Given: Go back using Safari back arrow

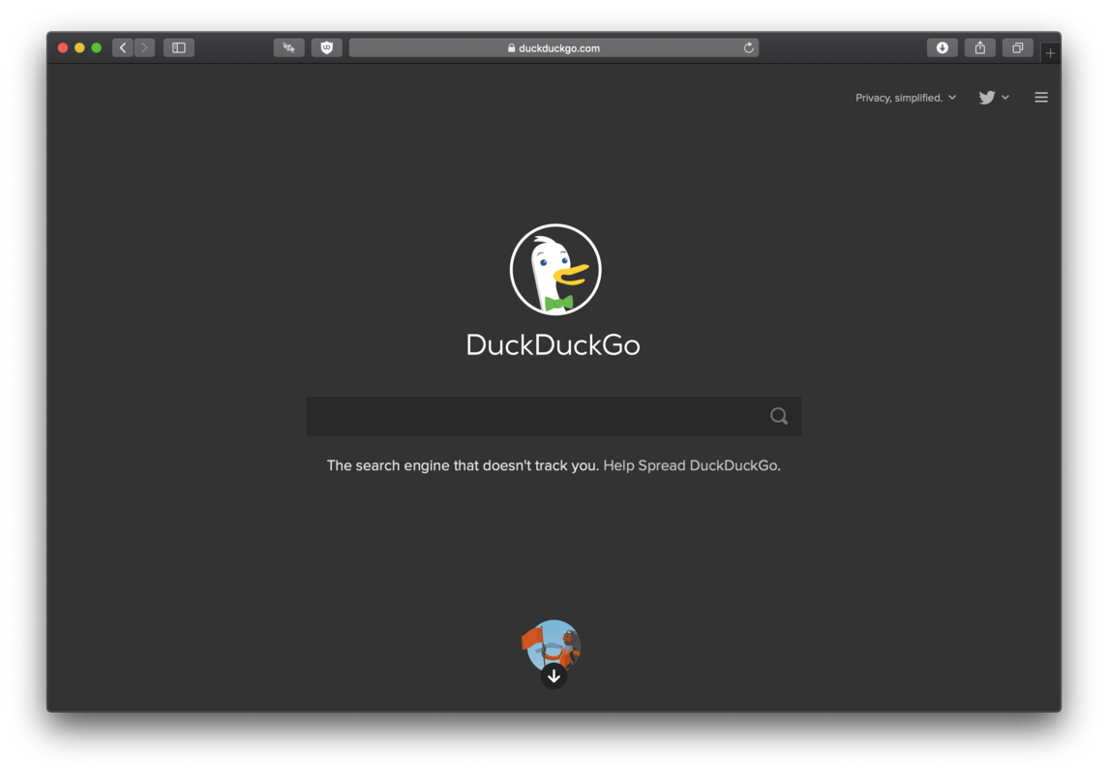Looking at the screenshot, I should pos(123,47).
